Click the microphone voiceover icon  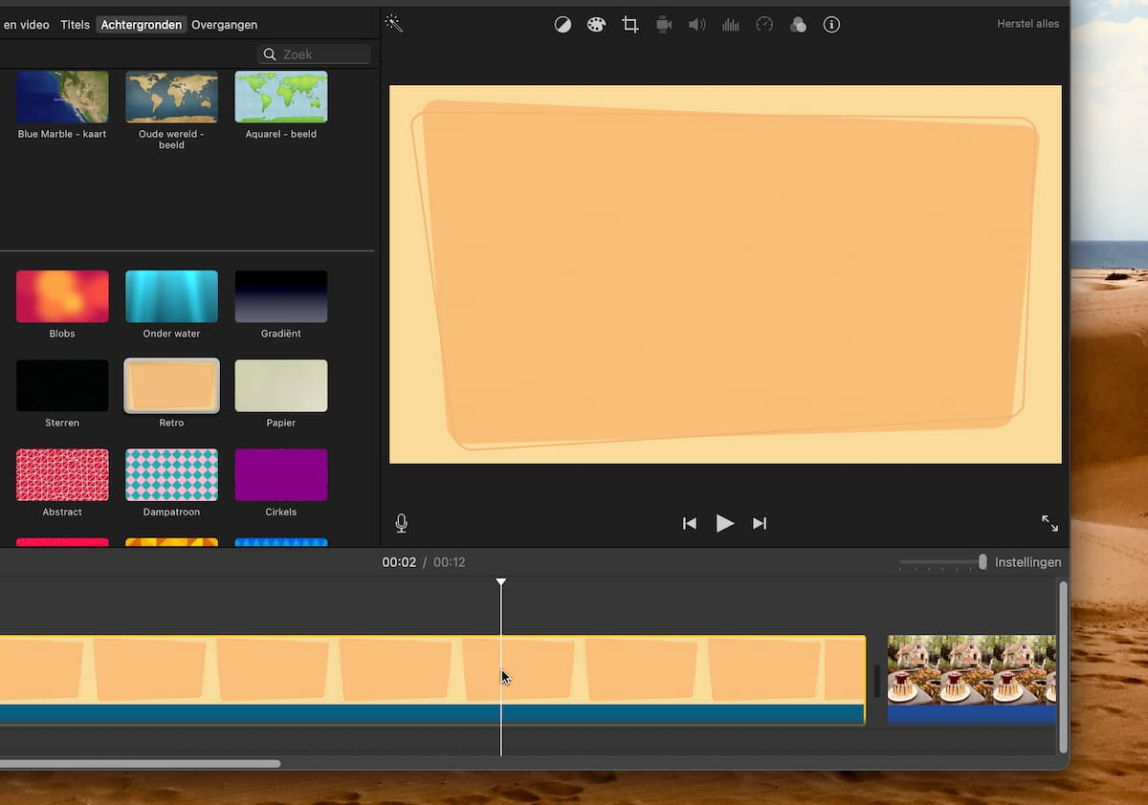[x=402, y=523]
